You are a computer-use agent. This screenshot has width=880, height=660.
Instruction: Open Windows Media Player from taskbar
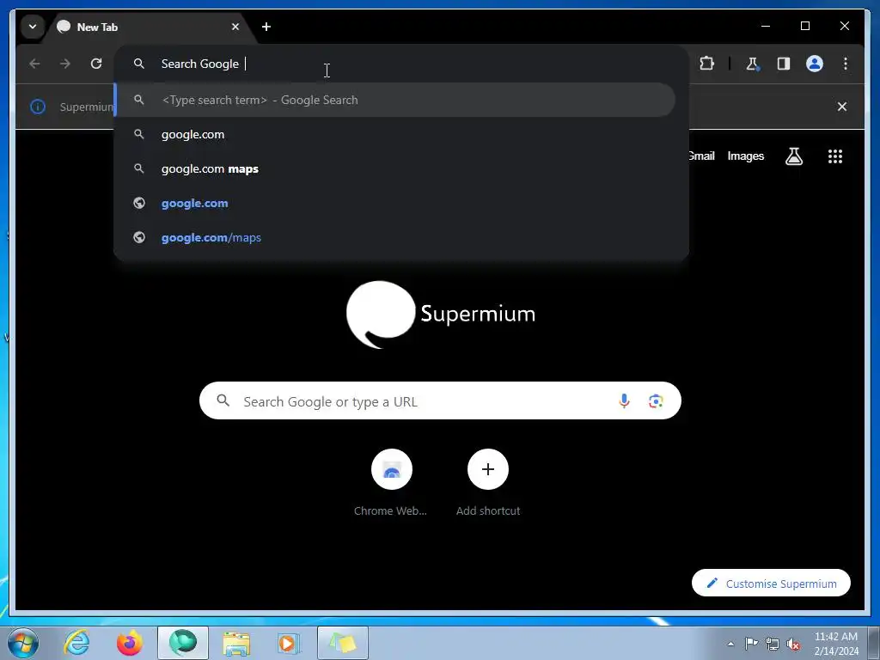289,643
